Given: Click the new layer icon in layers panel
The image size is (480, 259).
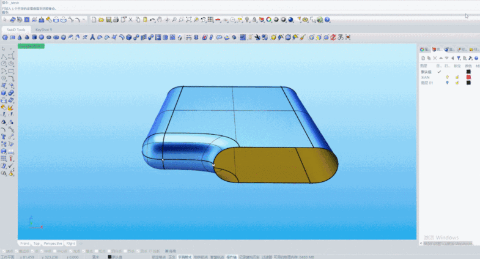Looking at the screenshot, I should [x=422, y=58].
